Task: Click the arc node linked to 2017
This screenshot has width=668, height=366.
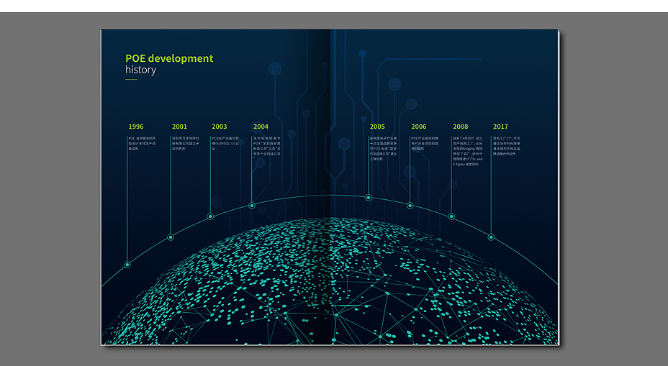Action: tap(491, 237)
